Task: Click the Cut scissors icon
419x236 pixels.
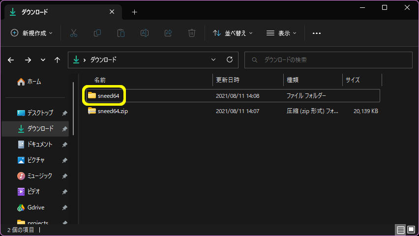Action: click(73, 33)
